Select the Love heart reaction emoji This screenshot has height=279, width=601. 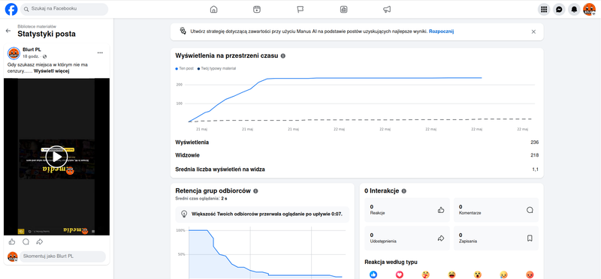point(400,274)
